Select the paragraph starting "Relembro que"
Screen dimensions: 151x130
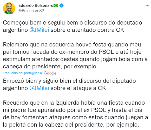pyautogui.click(x=75, y=56)
